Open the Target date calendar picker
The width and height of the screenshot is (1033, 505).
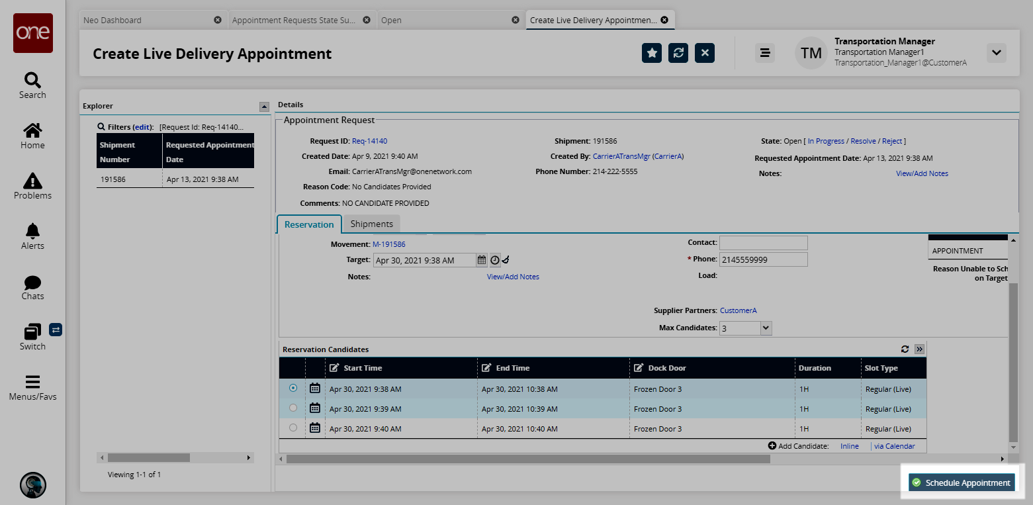pos(482,260)
